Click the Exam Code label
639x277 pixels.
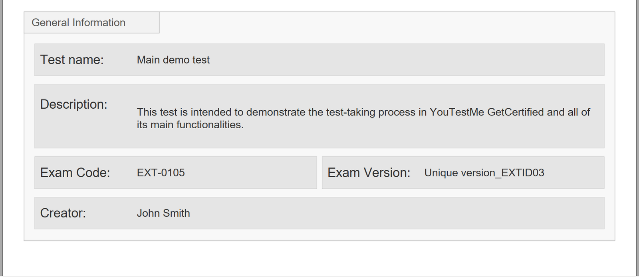[75, 173]
